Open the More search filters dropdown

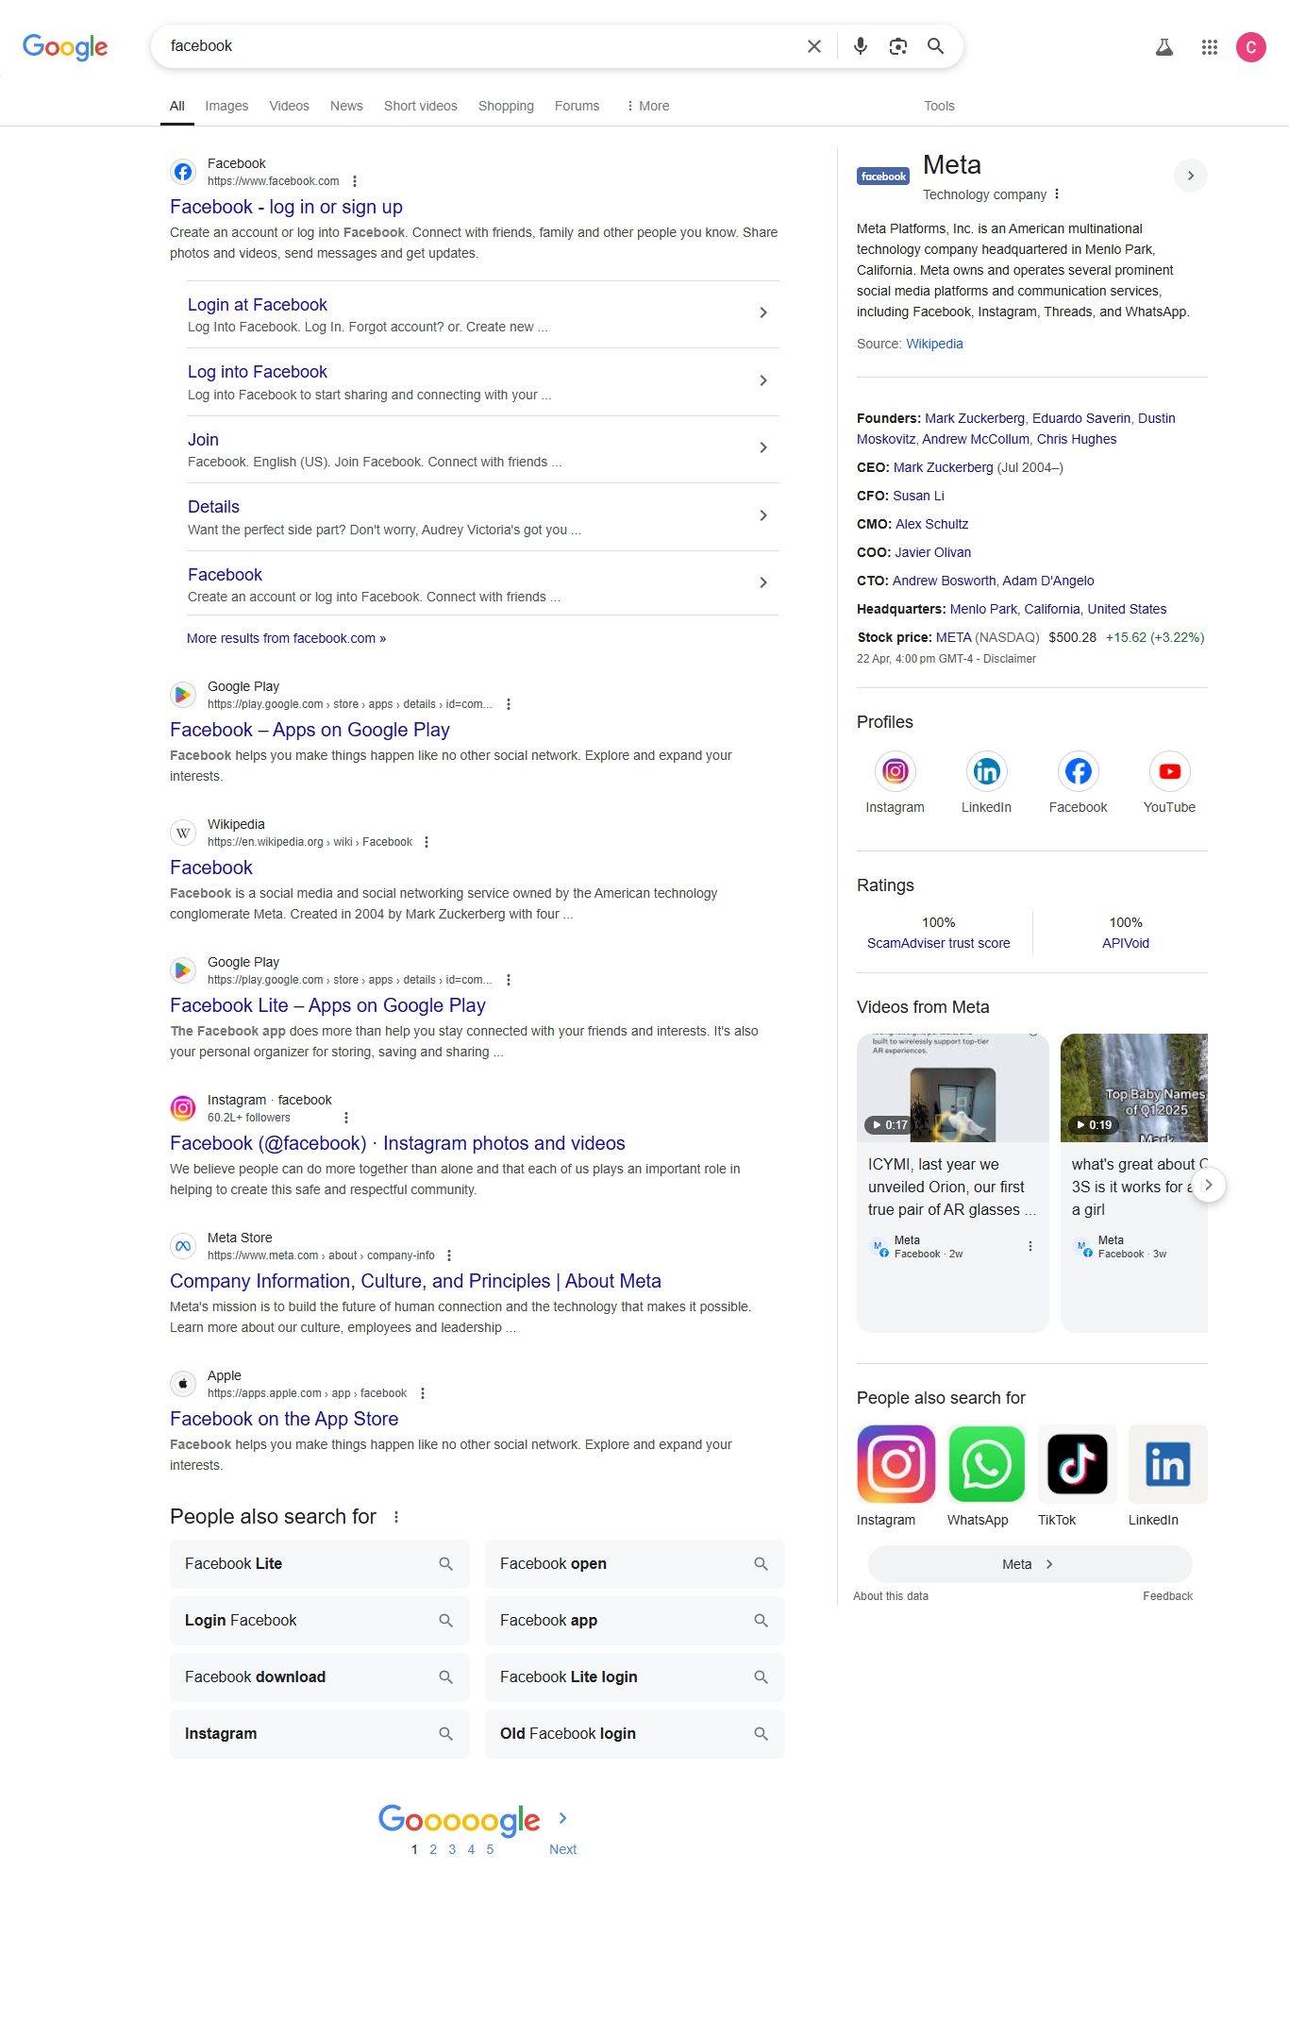click(x=647, y=106)
